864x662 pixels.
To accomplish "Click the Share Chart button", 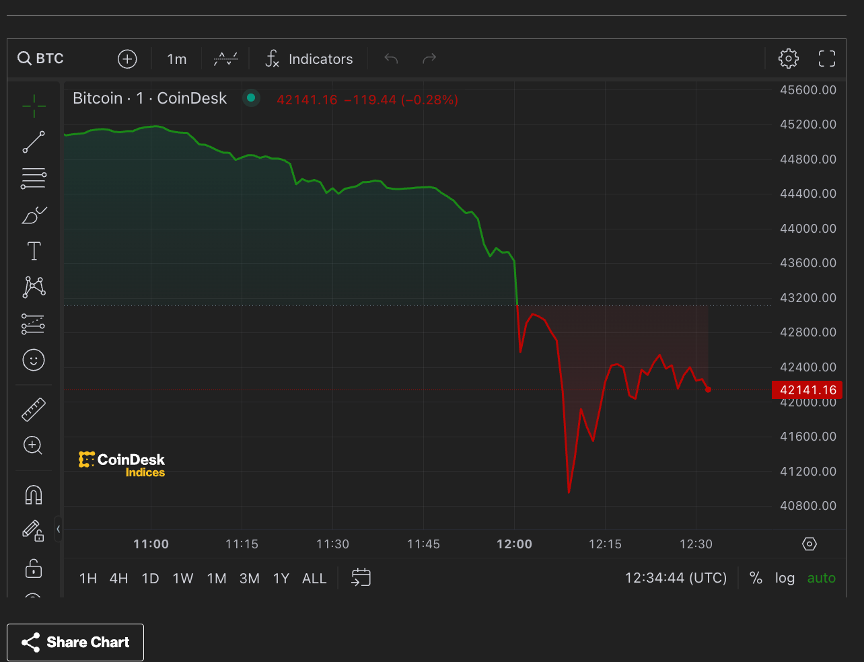I will tap(75, 642).
